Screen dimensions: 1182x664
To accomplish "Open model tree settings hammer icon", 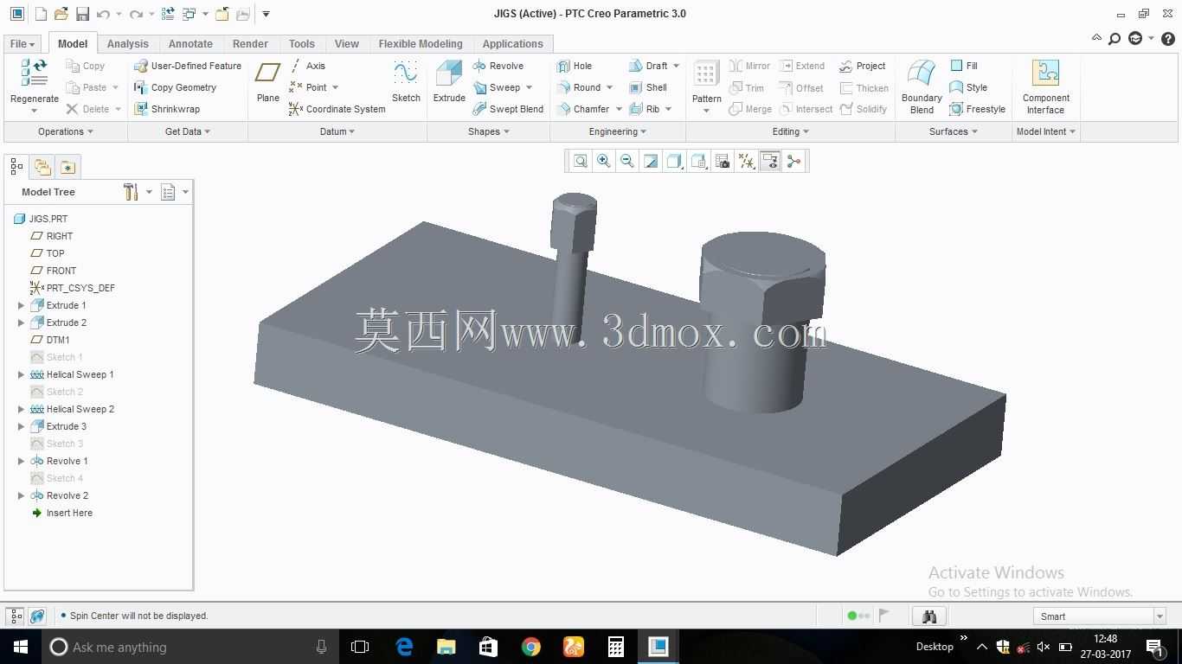I will pos(131,192).
